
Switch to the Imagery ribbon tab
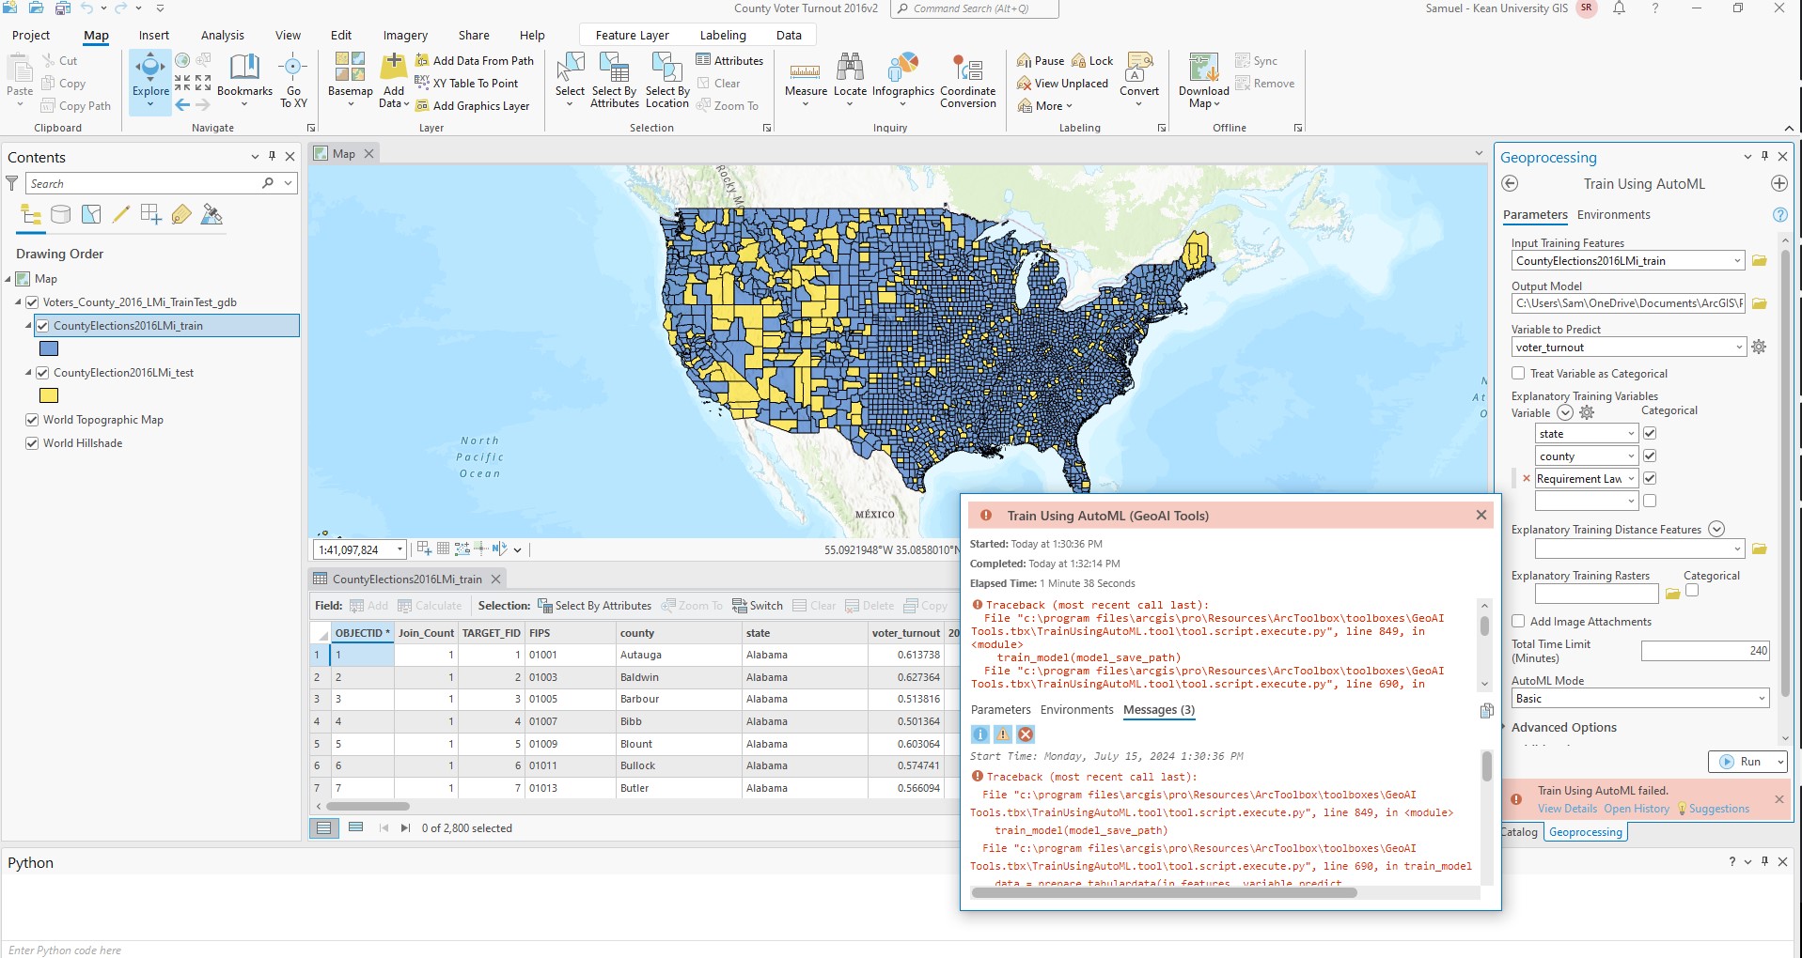[404, 35]
